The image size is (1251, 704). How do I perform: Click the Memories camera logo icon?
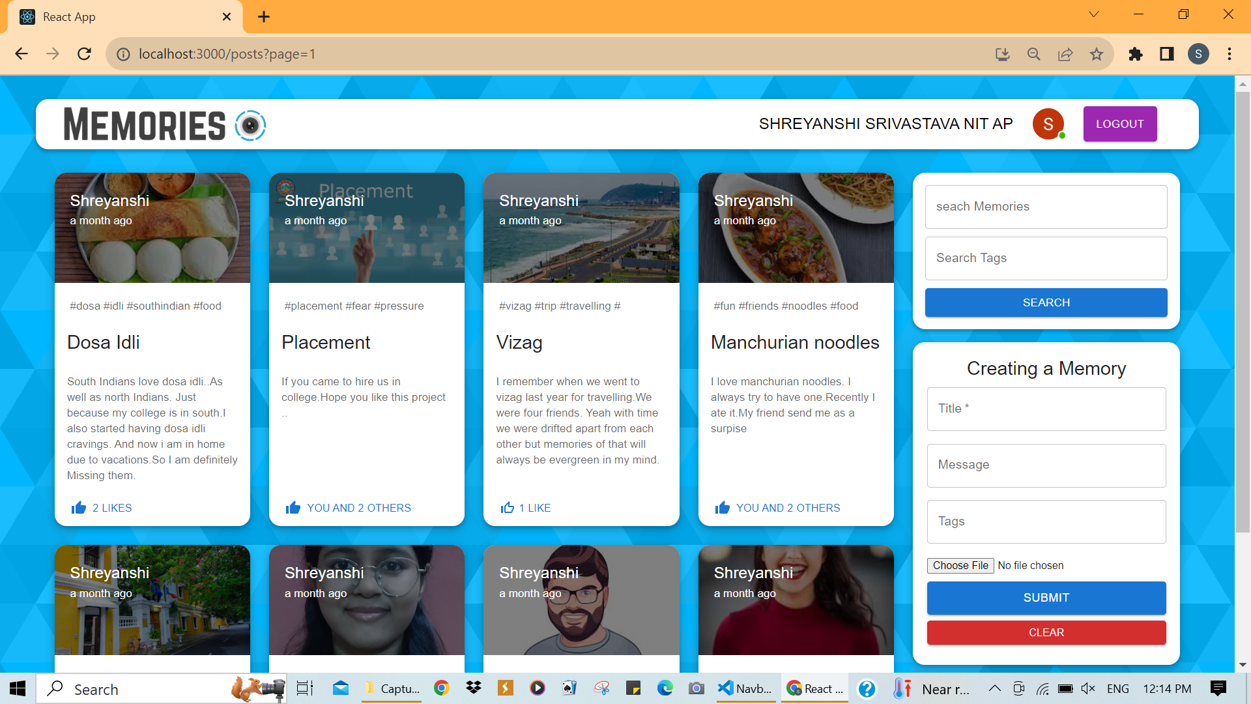pyautogui.click(x=250, y=125)
